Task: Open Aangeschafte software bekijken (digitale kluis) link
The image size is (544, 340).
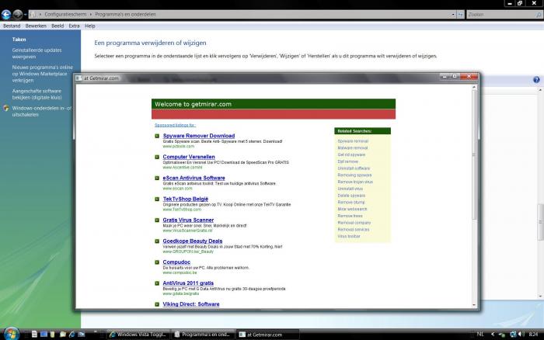Action: 37,94
